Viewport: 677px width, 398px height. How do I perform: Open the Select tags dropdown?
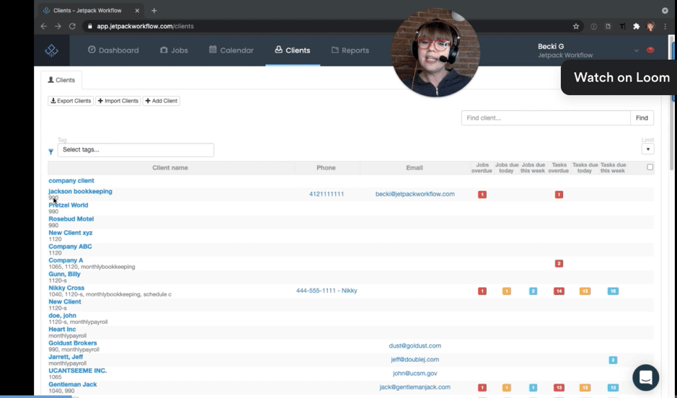point(136,150)
